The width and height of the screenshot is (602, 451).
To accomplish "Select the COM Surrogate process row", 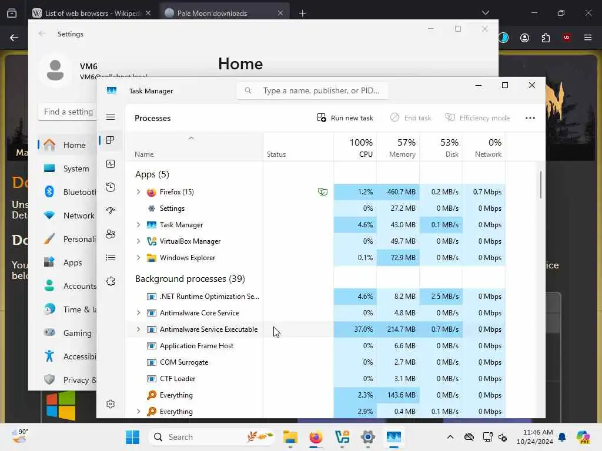I will click(316, 362).
